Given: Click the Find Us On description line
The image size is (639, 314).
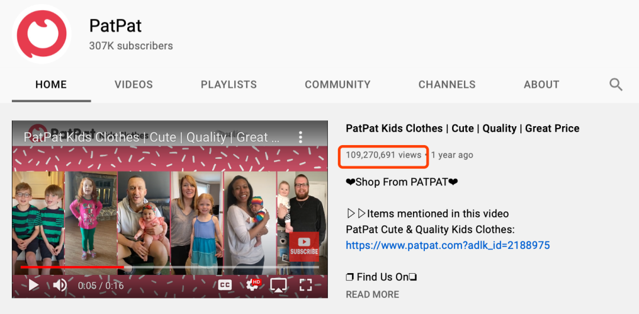Looking at the screenshot, I should coord(381,277).
